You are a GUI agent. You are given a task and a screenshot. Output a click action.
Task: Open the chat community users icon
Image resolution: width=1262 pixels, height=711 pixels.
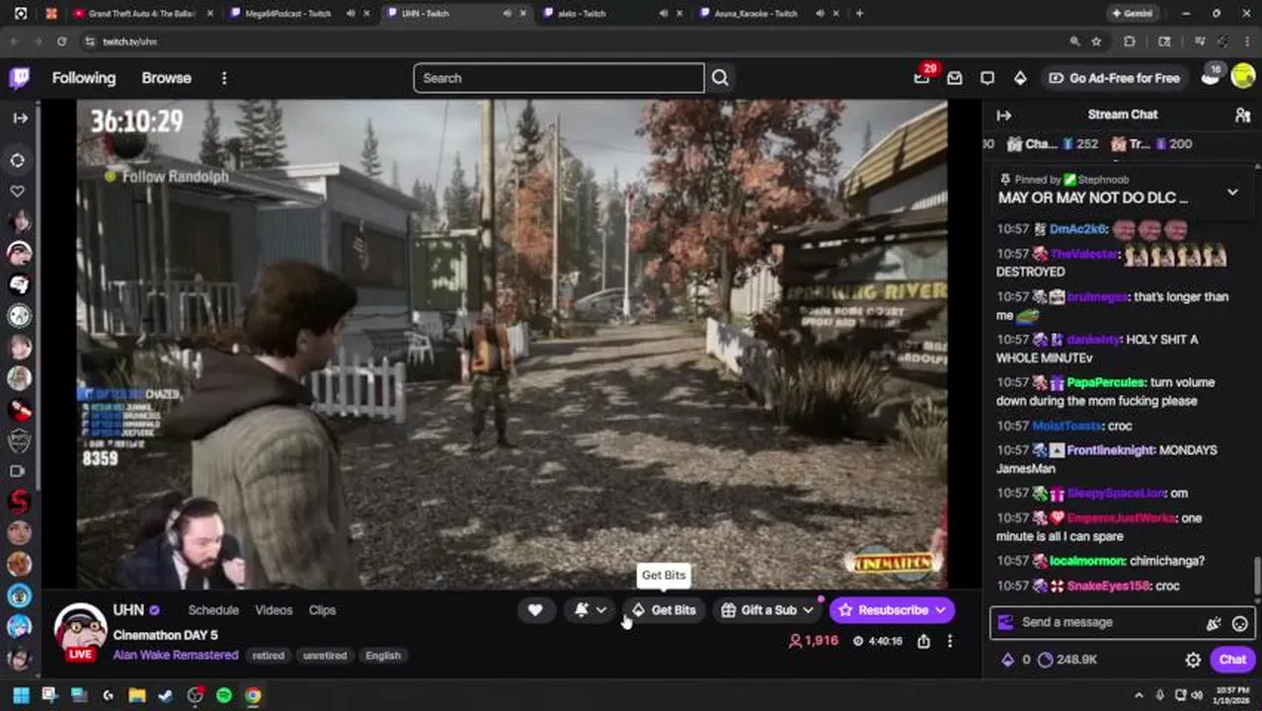click(x=1242, y=116)
